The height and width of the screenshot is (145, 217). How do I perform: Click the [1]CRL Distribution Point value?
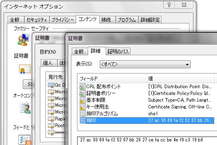point(180,87)
